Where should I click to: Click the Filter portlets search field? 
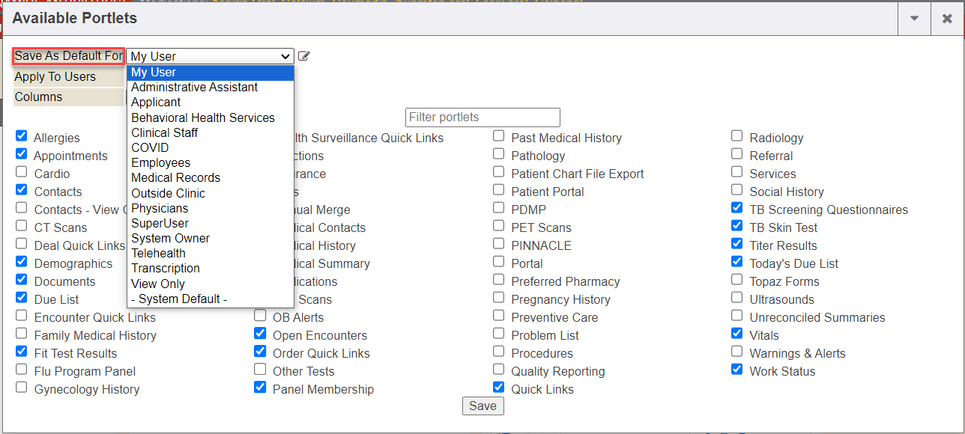pyautogui.click(x=482, y=117)
